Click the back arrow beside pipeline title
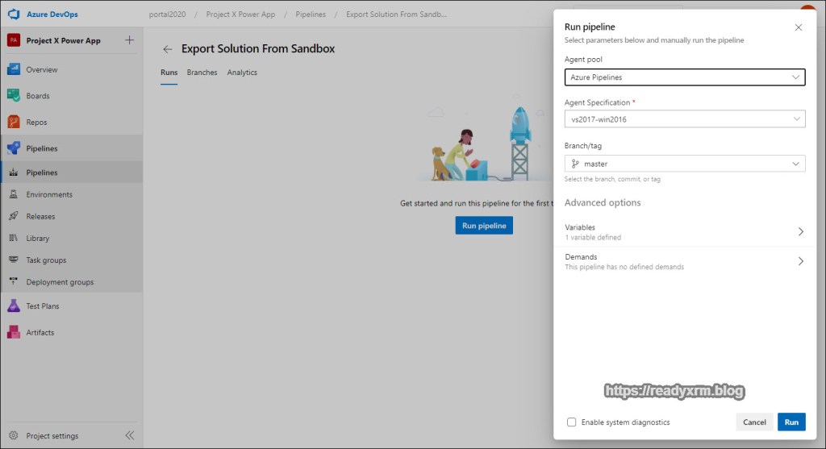This screenshot has width=826, height=449. click(168, 49)
